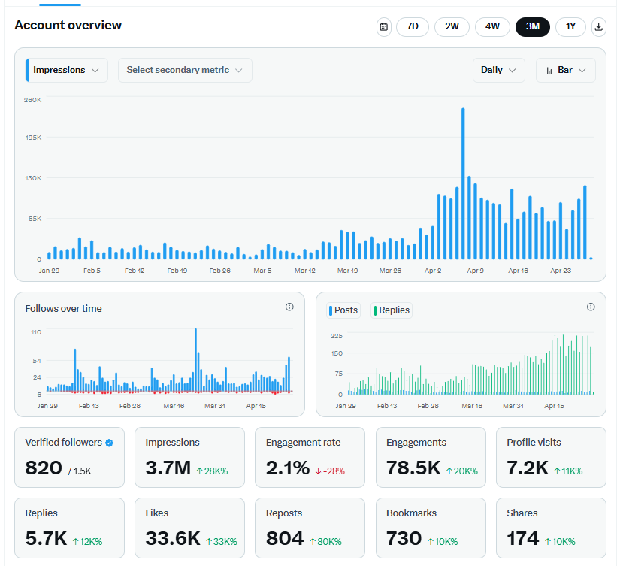Click the 80K% reposts change indicator
This screenshot has height=566, width=620.
point(325,542)
